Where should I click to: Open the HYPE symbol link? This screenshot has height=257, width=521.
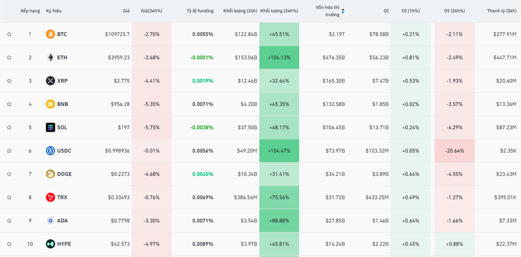click(x=64, y=244)
